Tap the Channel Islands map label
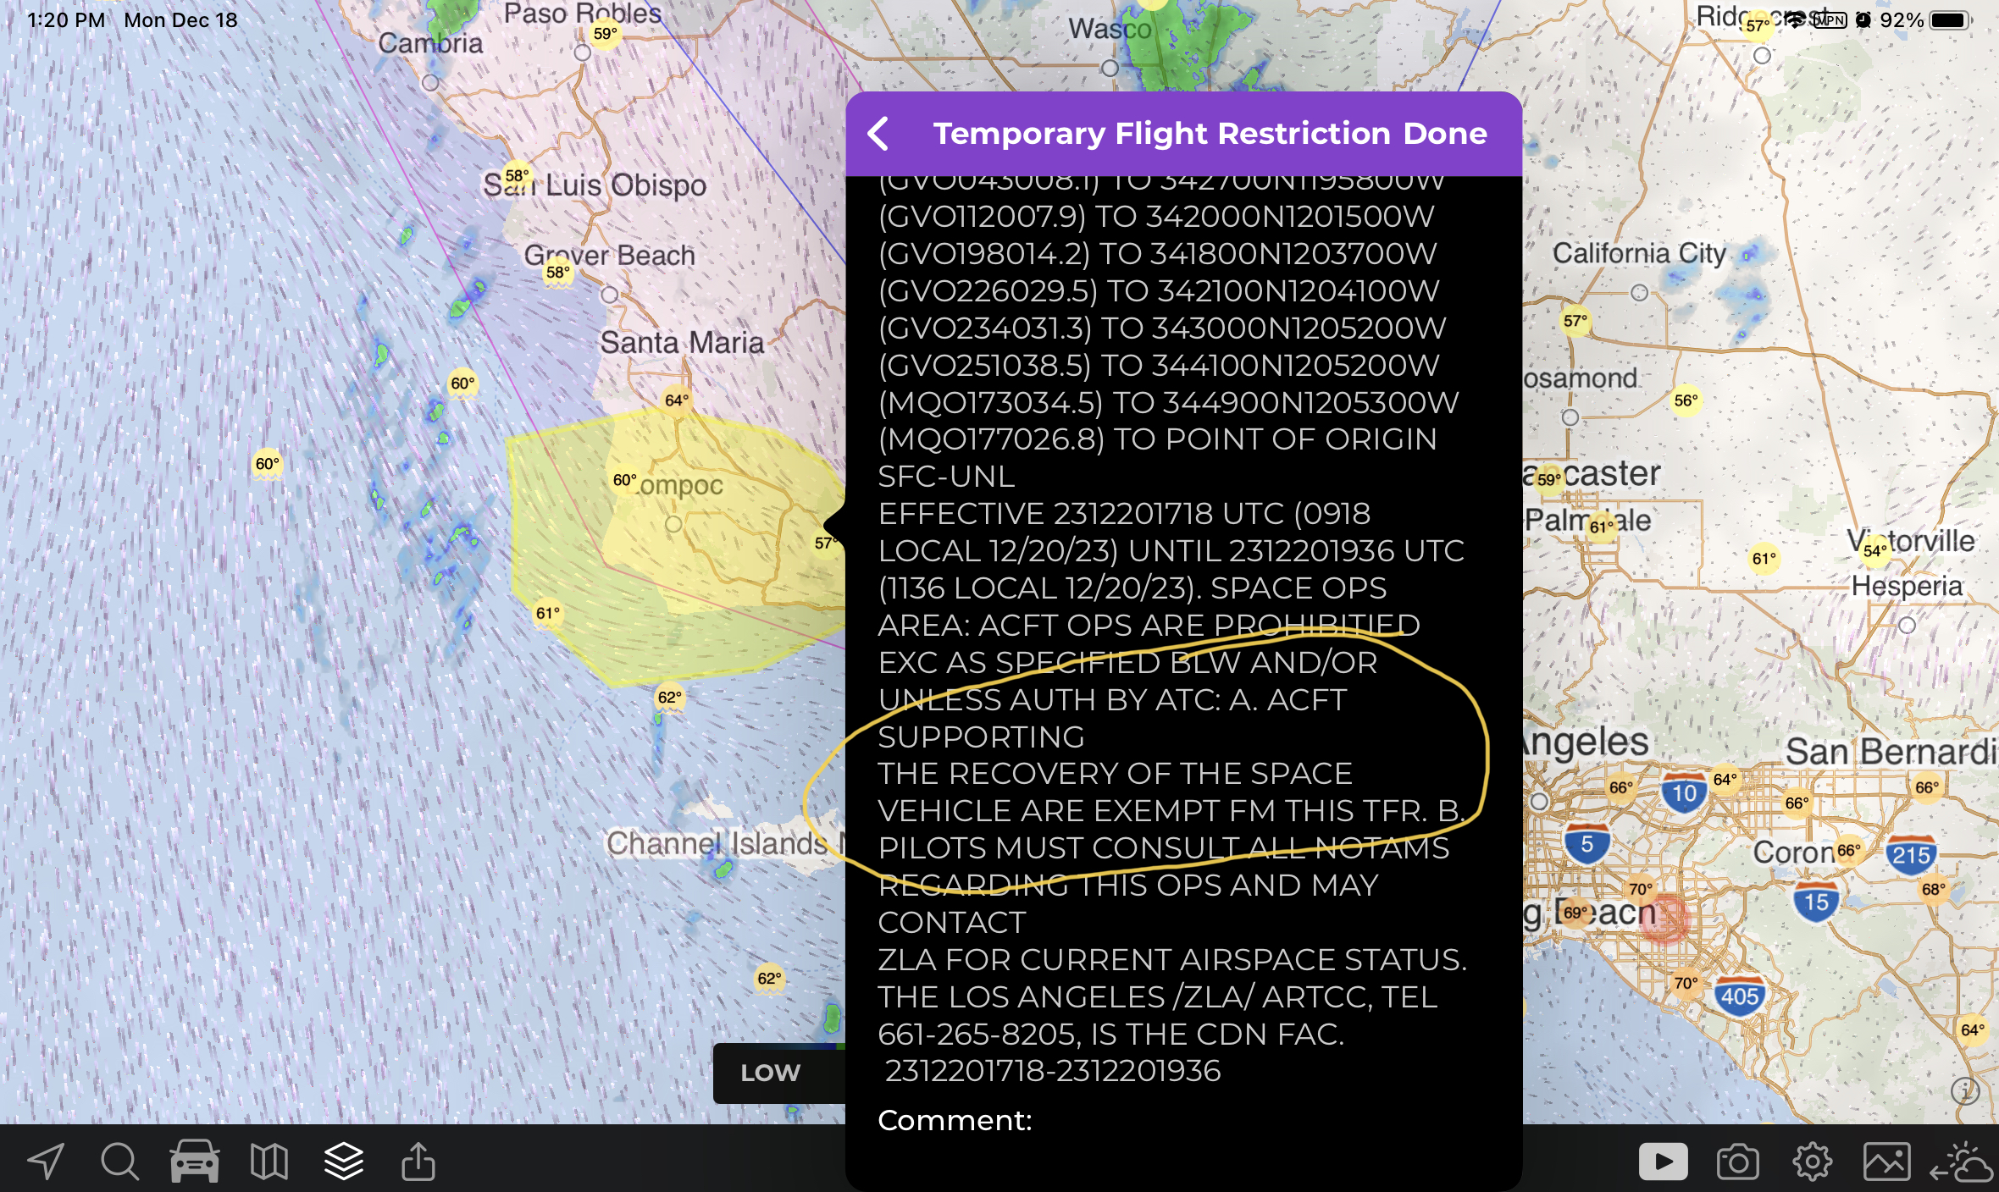The height and width of the screenshot is (1192, 1999). coord(717,842)
